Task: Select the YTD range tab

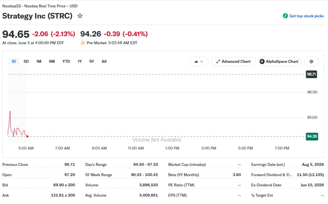Action: (x=66, y=61)
